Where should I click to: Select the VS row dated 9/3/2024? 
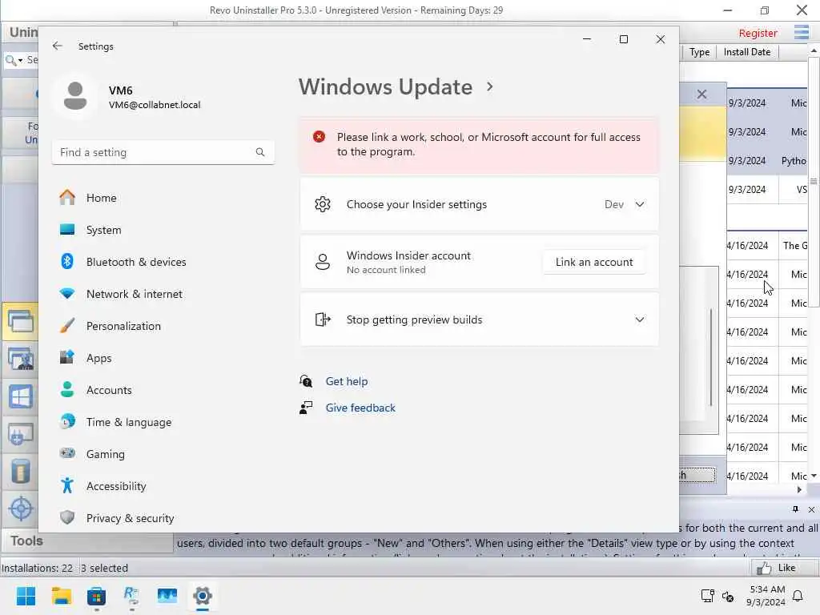[767, 189]
